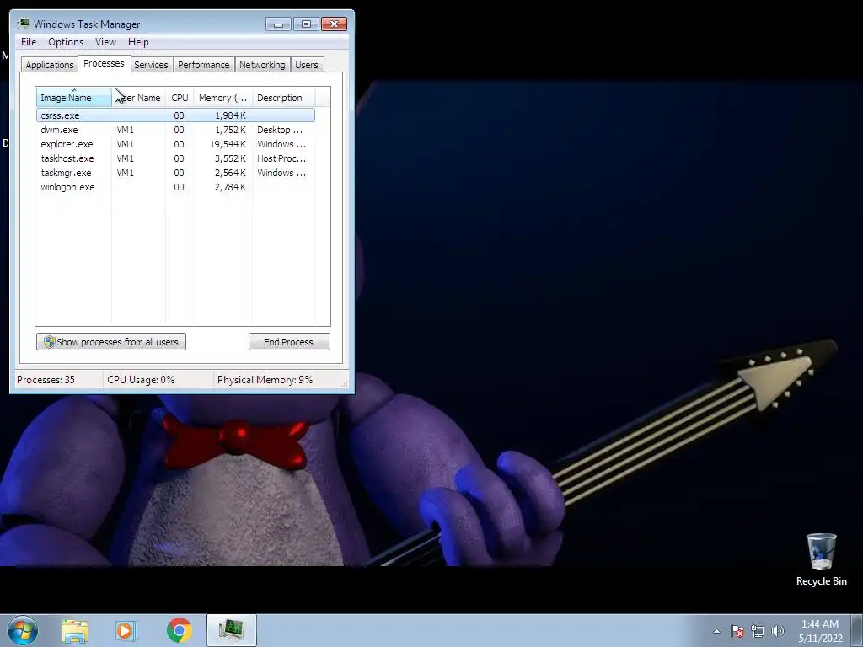Select the explorer.exe process

(175, 144)
